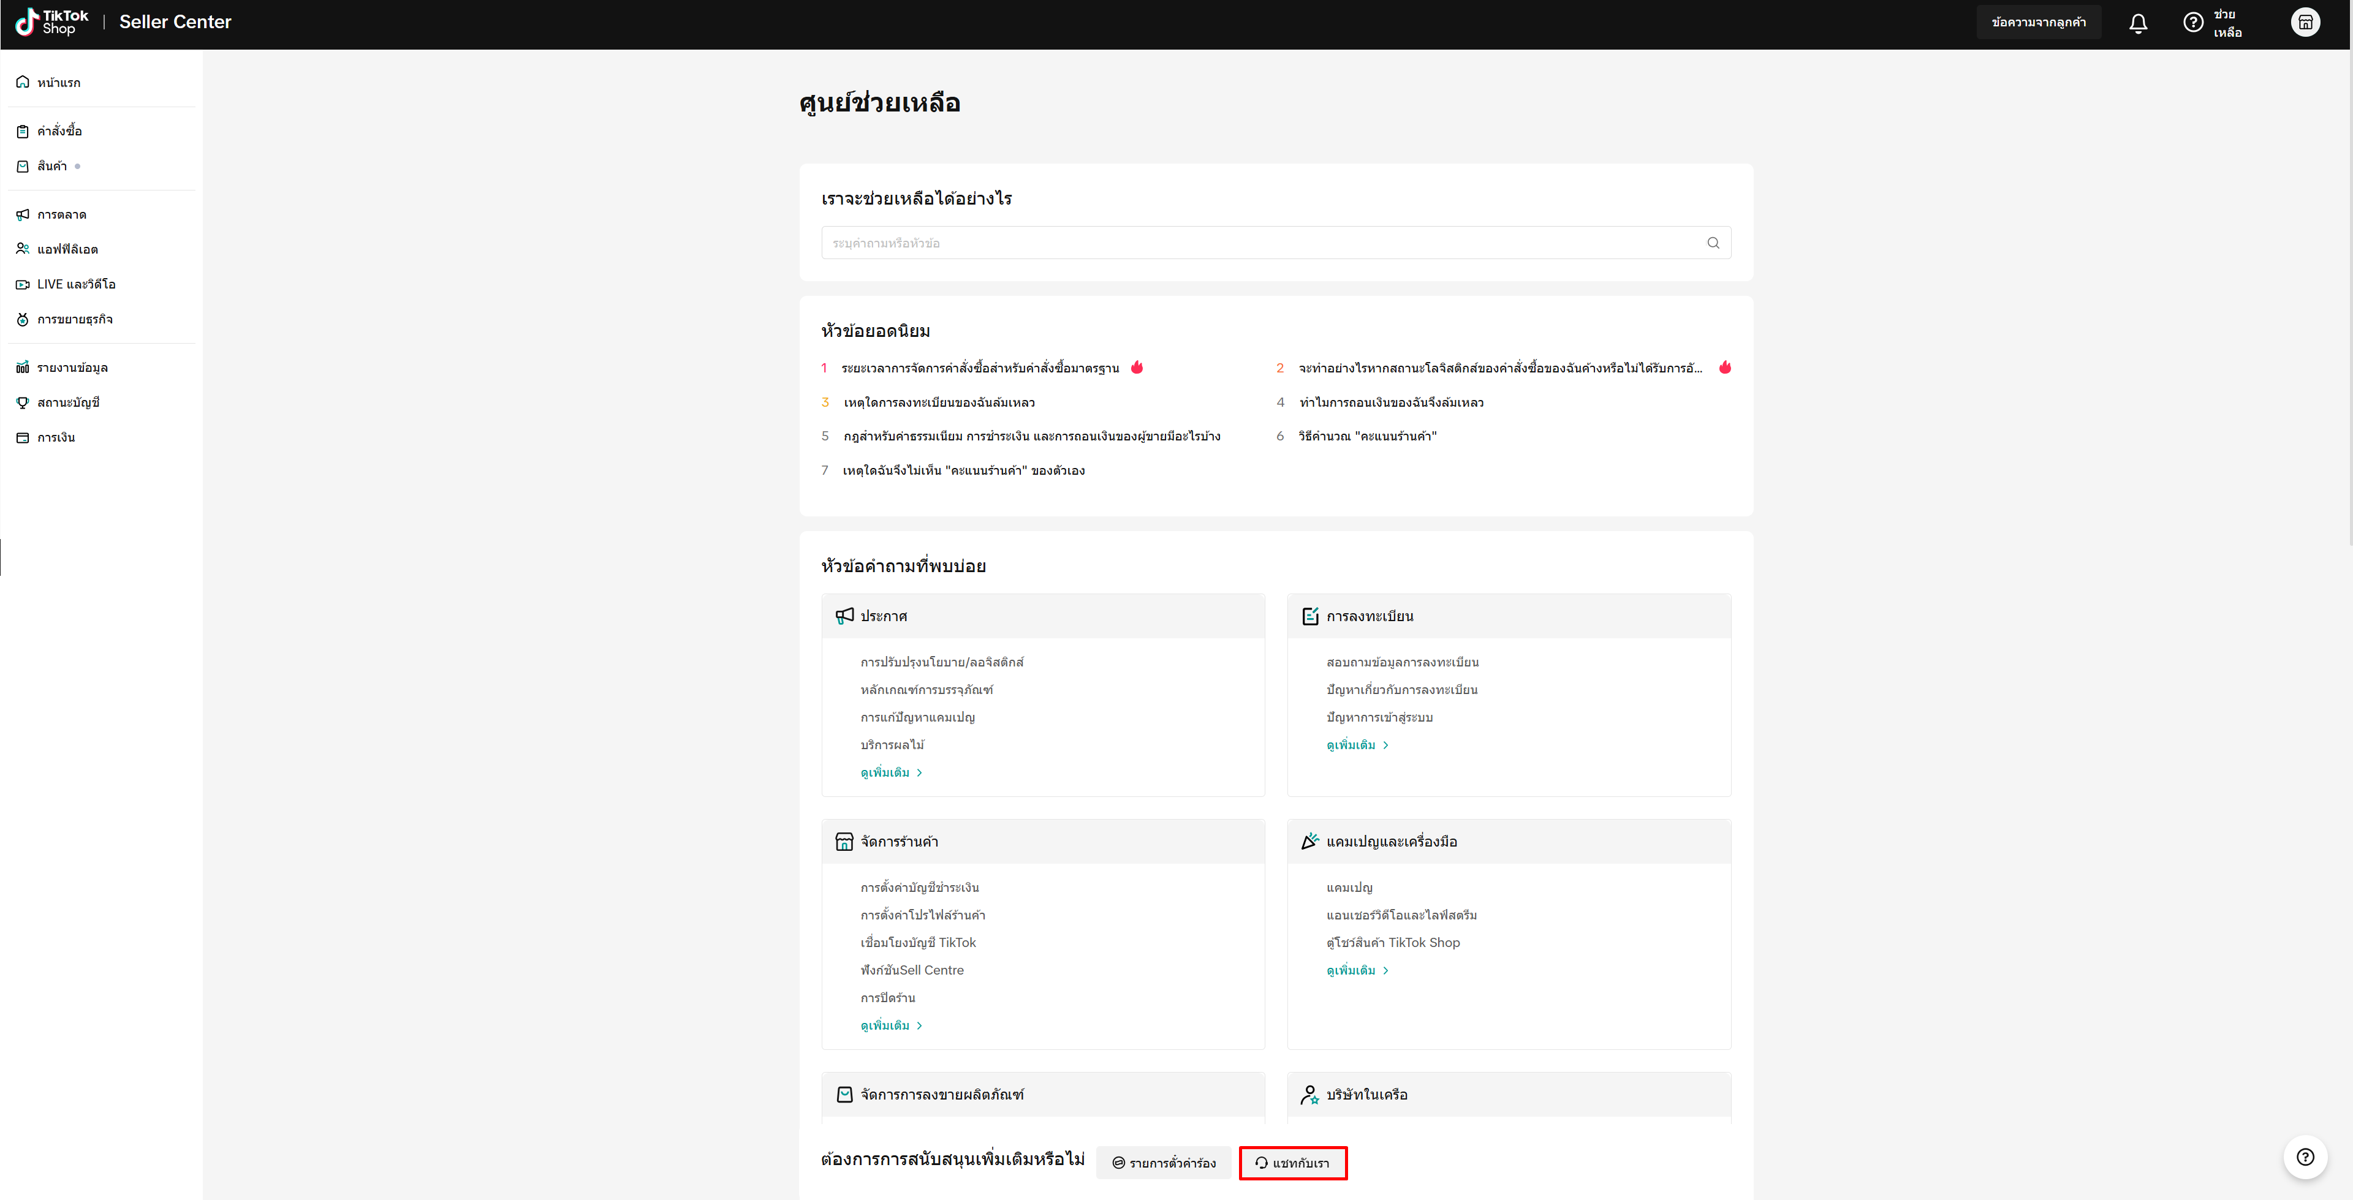
Task: Select การเงิน in the sidebar menu
Action: pyautogui.click(x=56, y=437)
